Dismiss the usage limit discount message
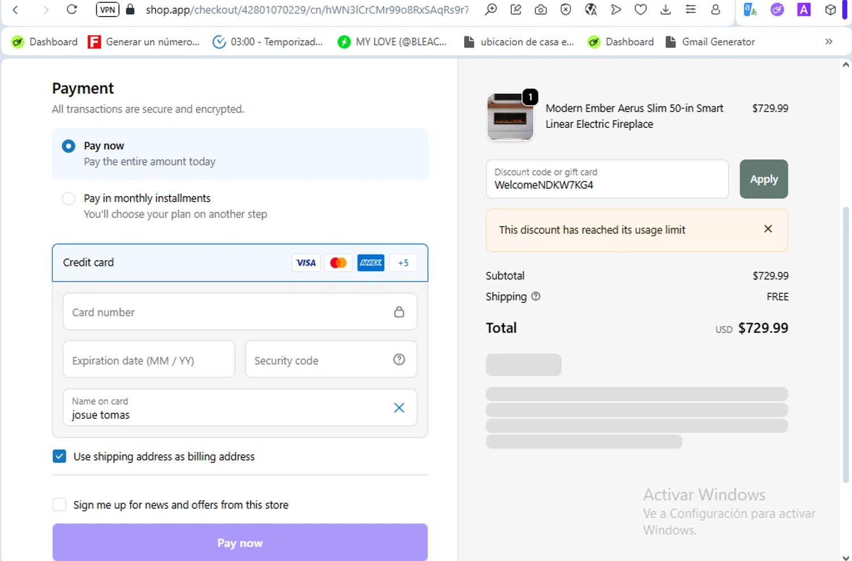This screenshot has height=561, width=852. [768, 228]
